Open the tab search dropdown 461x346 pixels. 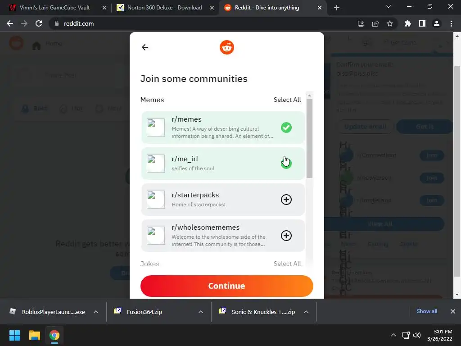tap(389, 6)
